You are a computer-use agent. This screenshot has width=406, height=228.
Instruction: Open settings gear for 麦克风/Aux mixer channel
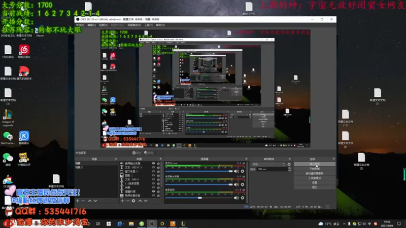click(x=243, y=171)
